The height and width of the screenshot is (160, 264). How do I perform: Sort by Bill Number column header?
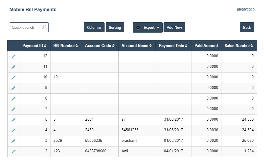(66, 46)
